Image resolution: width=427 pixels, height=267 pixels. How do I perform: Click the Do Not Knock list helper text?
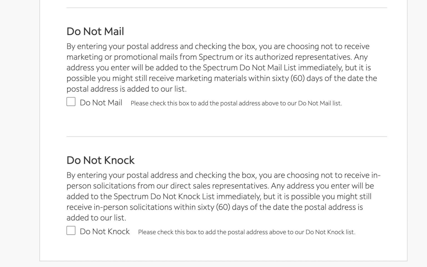click(x=246, y=232)
